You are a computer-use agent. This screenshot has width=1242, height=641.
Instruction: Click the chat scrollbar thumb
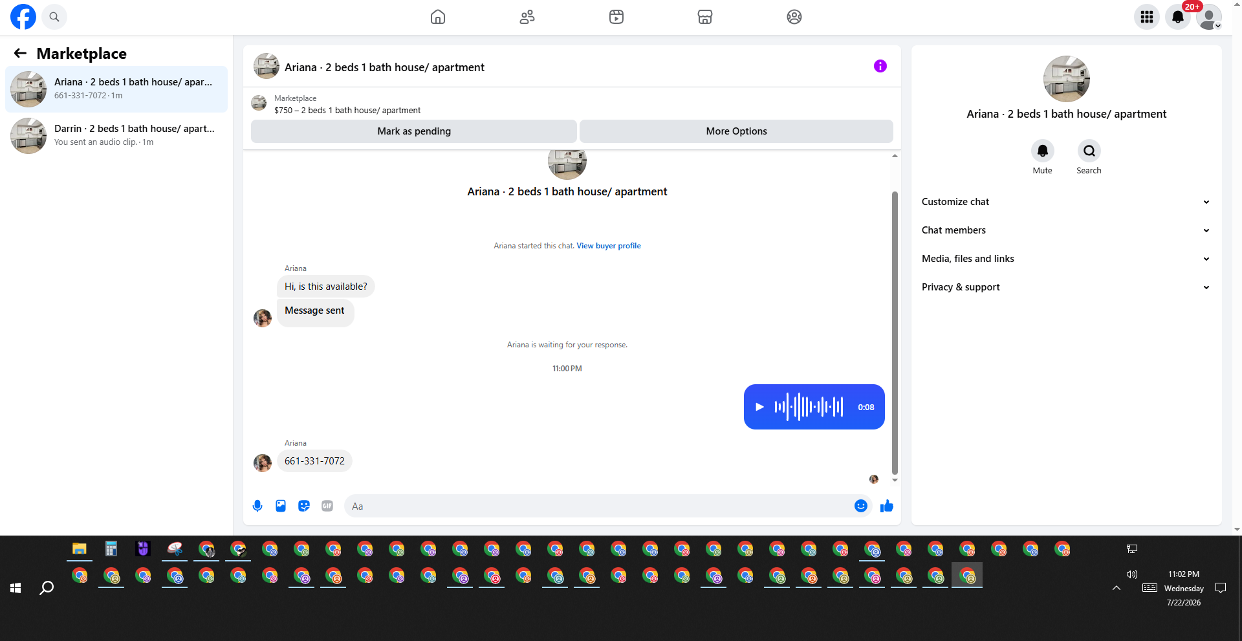[x=895, y=333]
